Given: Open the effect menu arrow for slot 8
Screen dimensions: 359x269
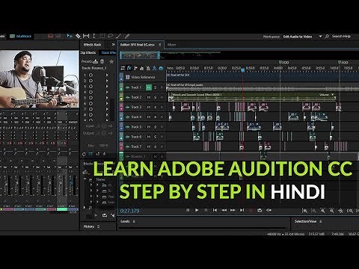Looking at the screenshot, I should click(107, 114).
